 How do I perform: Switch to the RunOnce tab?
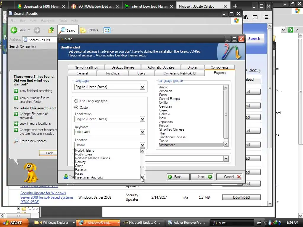[113, 73]
